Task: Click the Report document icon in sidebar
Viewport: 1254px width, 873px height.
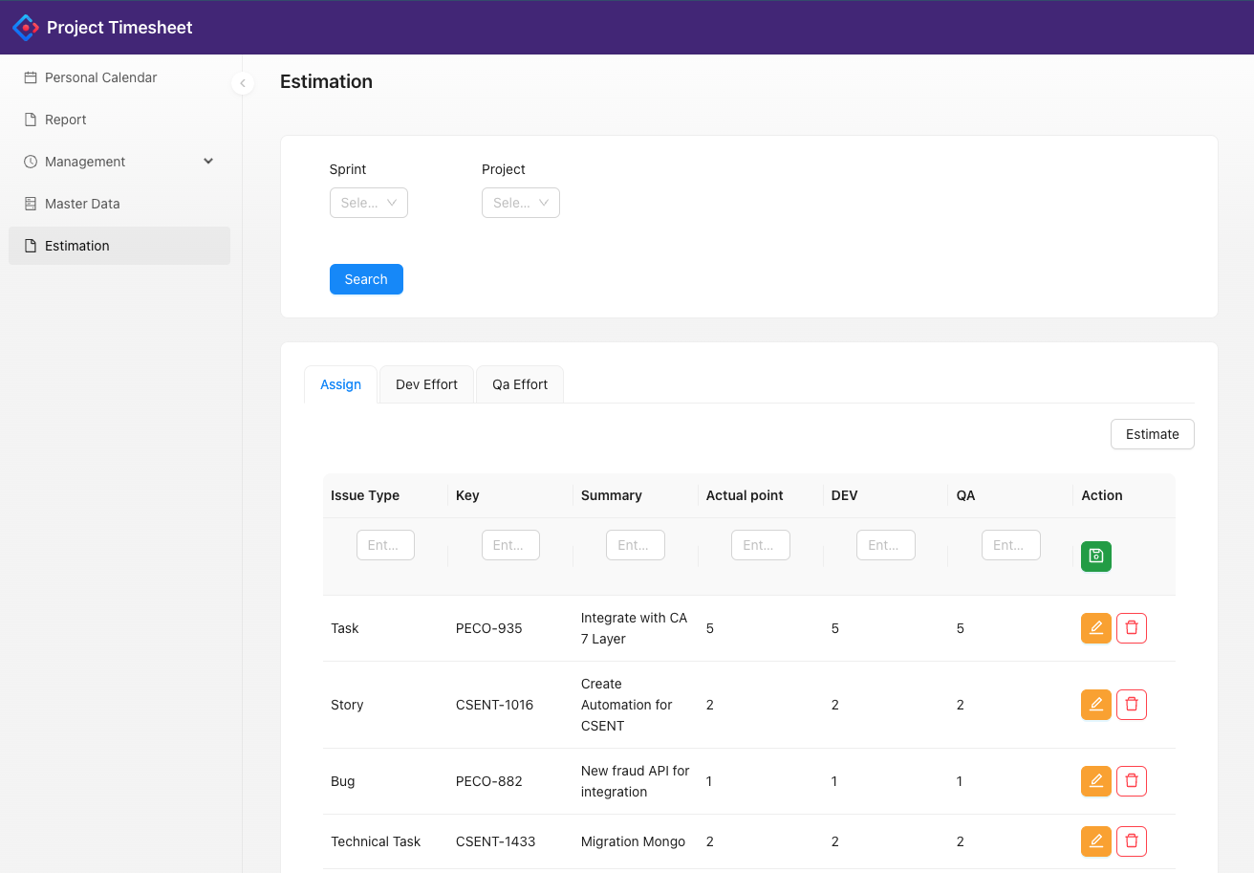Action: click(32, 119)
